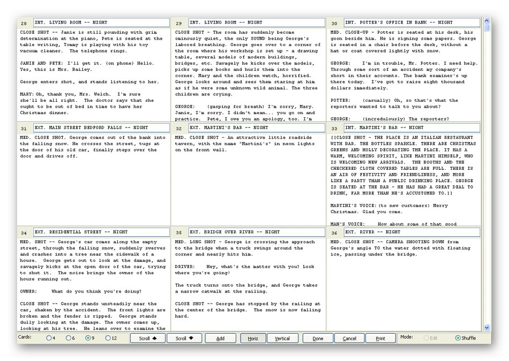Click card 36 text CAMERA SHOOTING DOWN

pyautogui.click(x=400, y=248)
